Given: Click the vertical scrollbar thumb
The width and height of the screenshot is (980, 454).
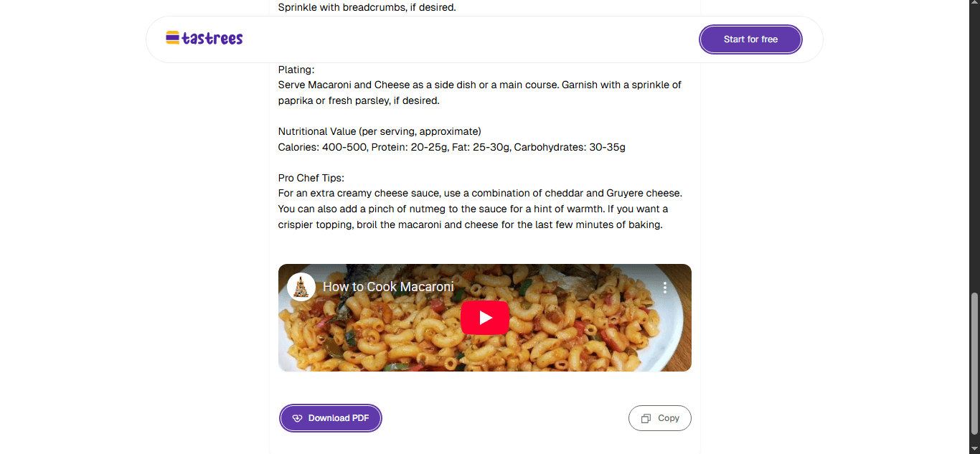Looking at the screenshot, I should coord(974,364).
